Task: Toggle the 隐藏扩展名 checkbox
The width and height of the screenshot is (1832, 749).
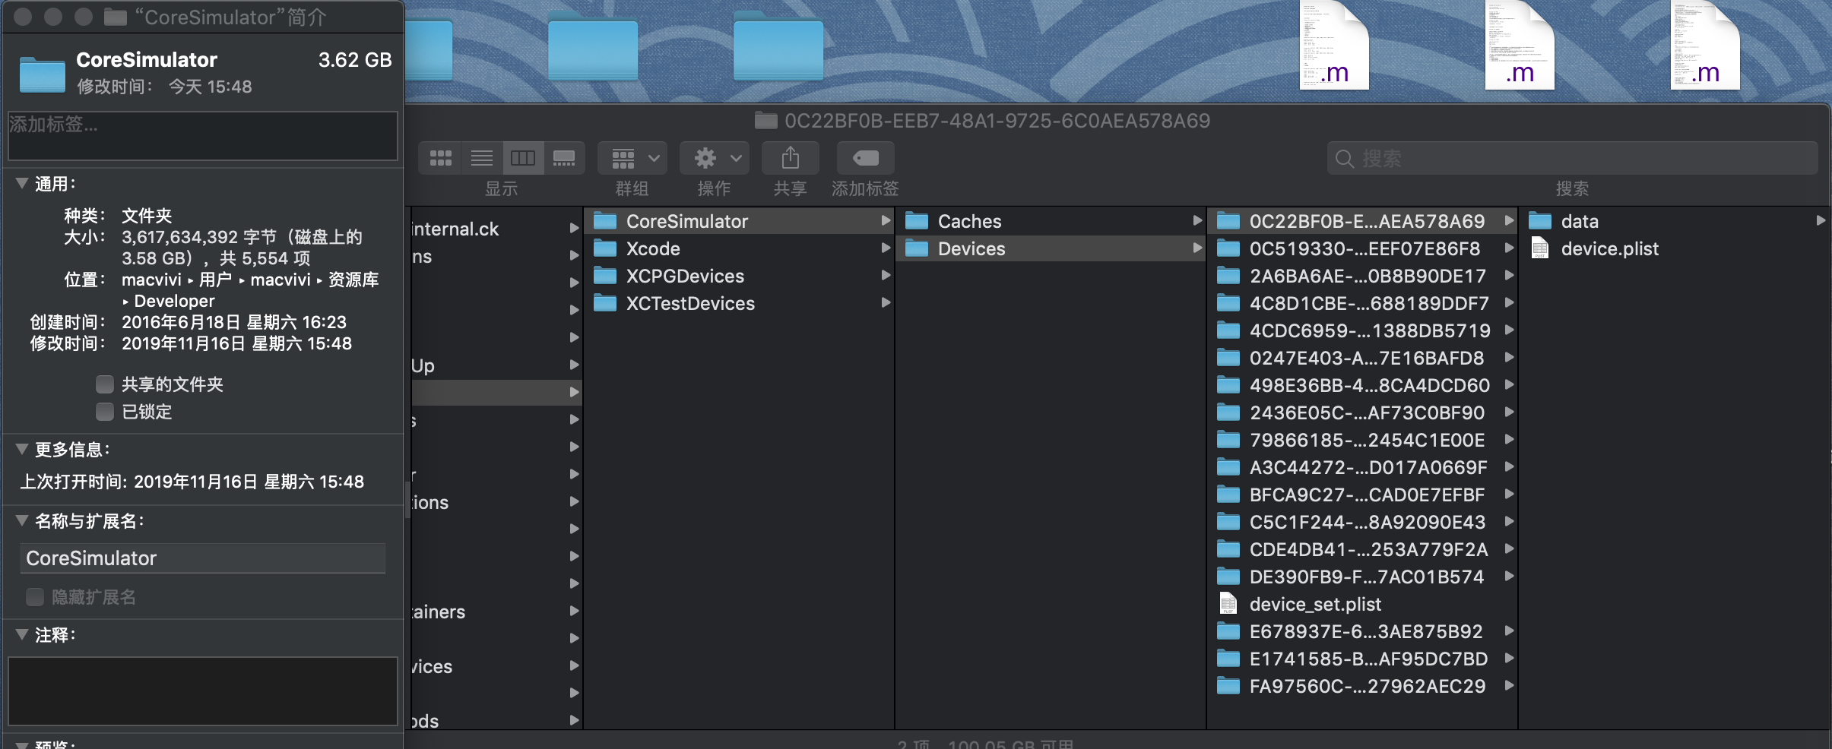Action: [35, 597]
